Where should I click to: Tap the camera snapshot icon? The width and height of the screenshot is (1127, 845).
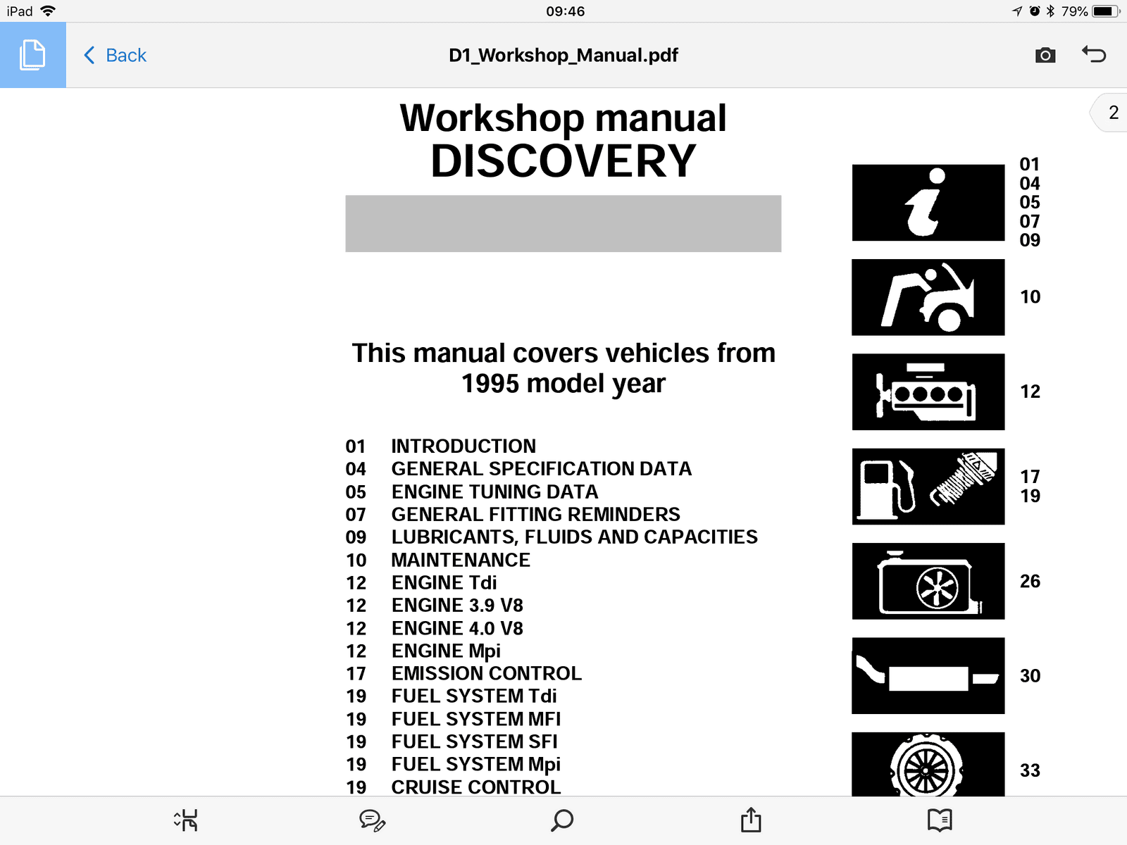tap(1045, 55)
